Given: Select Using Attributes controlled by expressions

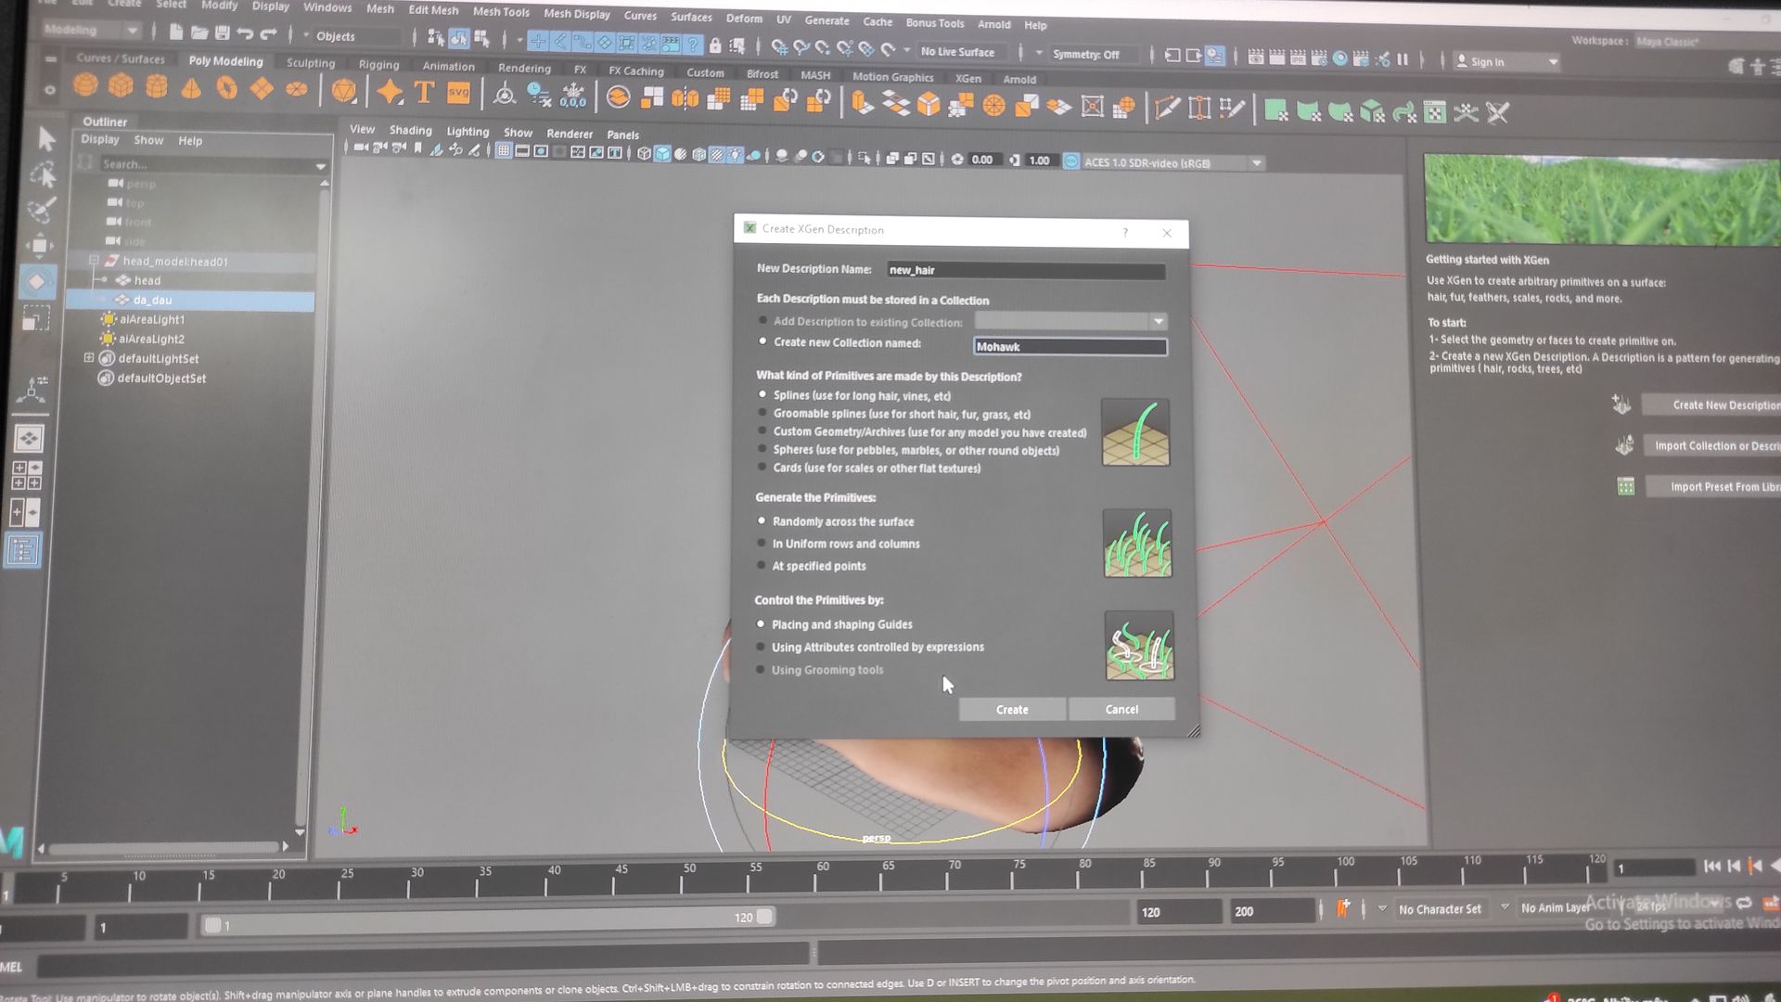Looking at the screenshot, I should [762, 647].
